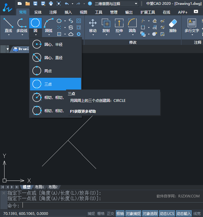Screen dimensions: 203x217
Task: Expand the Polyline dropdown arrow
Action: [22, 35]
